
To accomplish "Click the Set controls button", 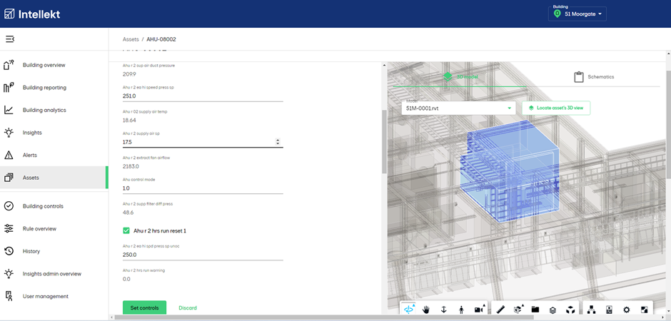I will (145, 307).
